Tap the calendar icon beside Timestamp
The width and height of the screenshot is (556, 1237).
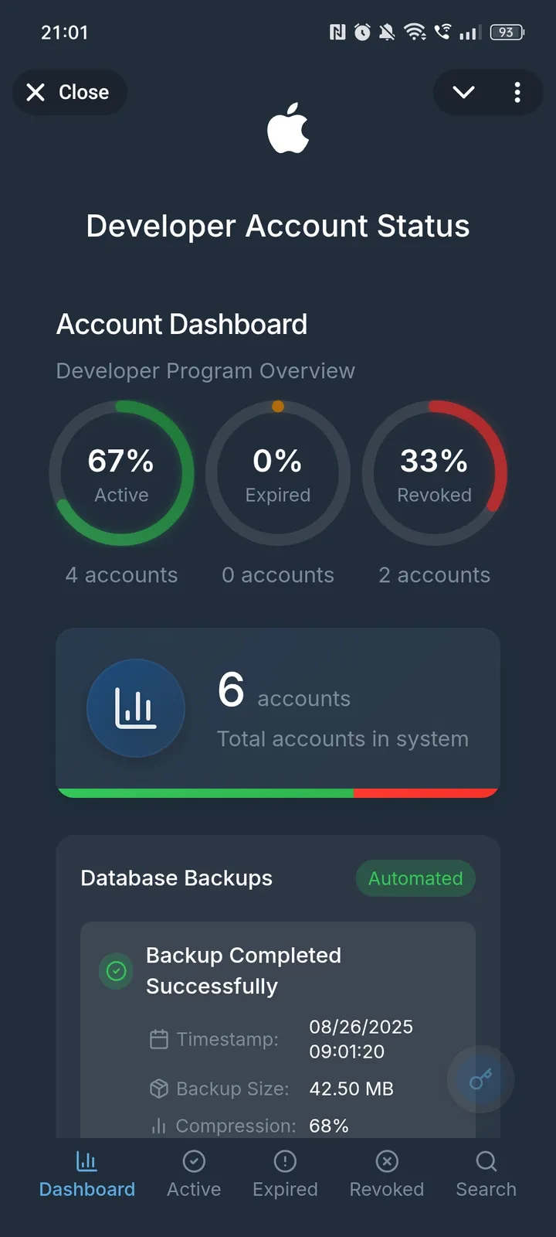(x=158, y=1039)
